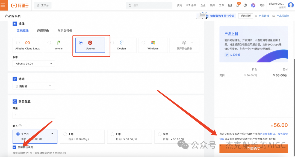The width and height of the screenshot is (295, 157).
Task: Toggle the 启用自动续费 checkbox
Action: (14, 147)
